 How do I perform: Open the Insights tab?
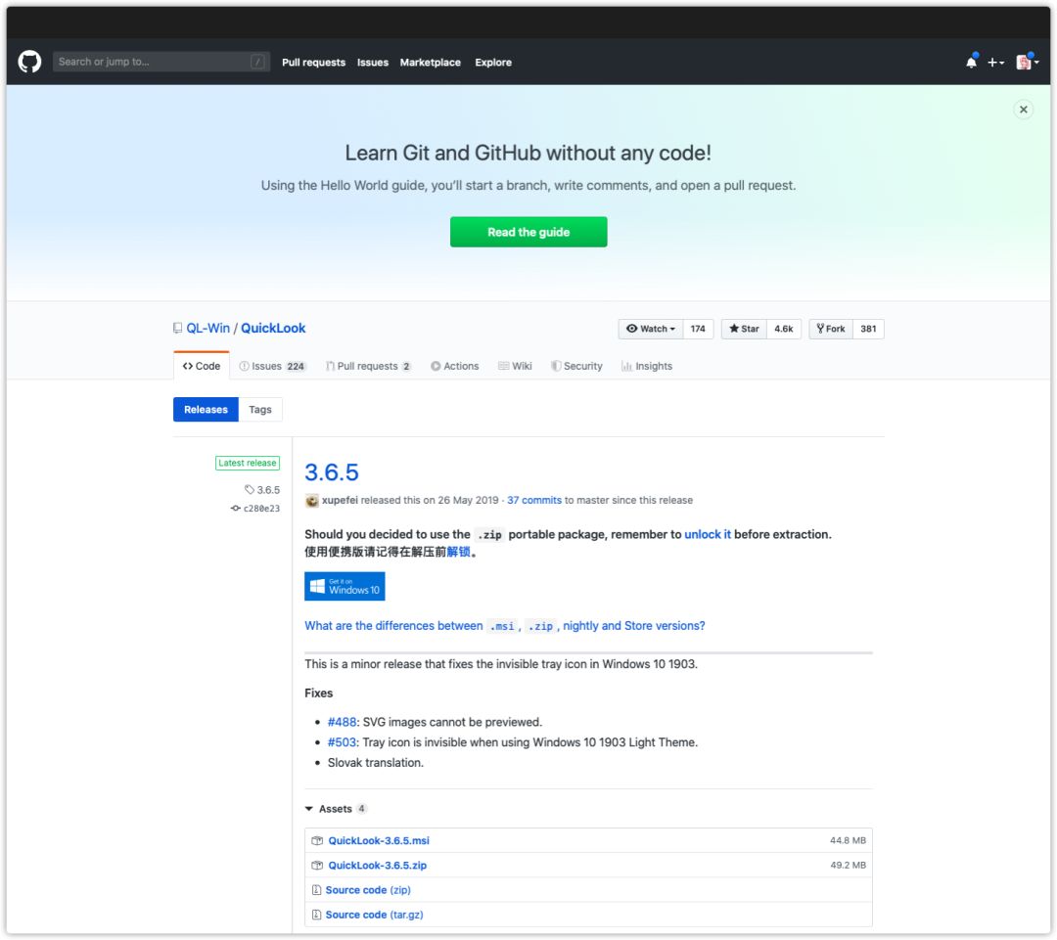click(647, 366)
